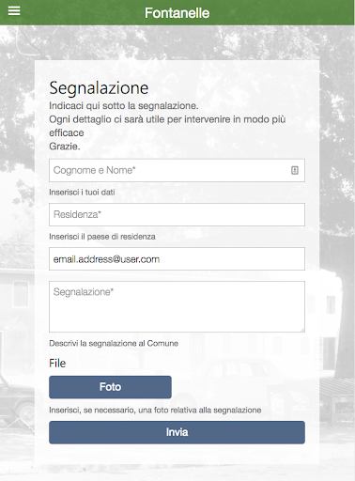Click the Fontanelle title in the header
Screen dimensions: 355x481
pos(177,13)
